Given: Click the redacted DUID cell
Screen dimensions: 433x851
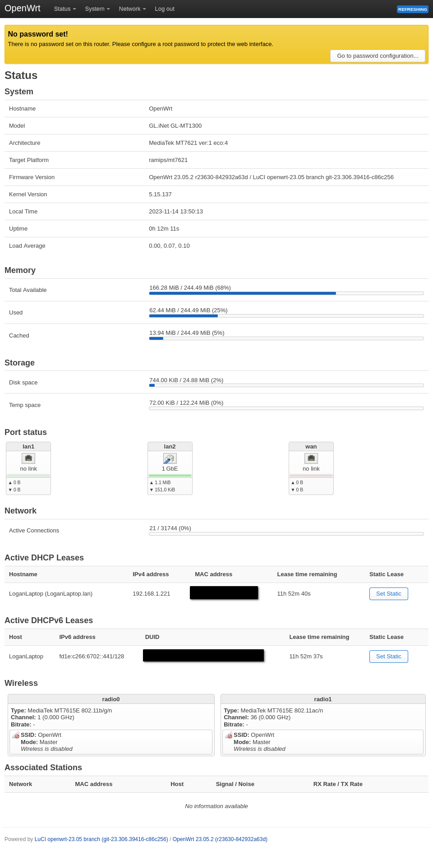Looking at the screenshot, I should [203, 656].
